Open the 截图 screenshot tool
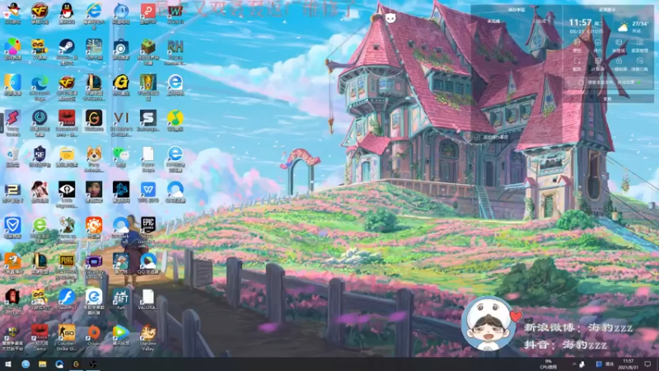This screenshot has height=371, width=659. point(577,64)
